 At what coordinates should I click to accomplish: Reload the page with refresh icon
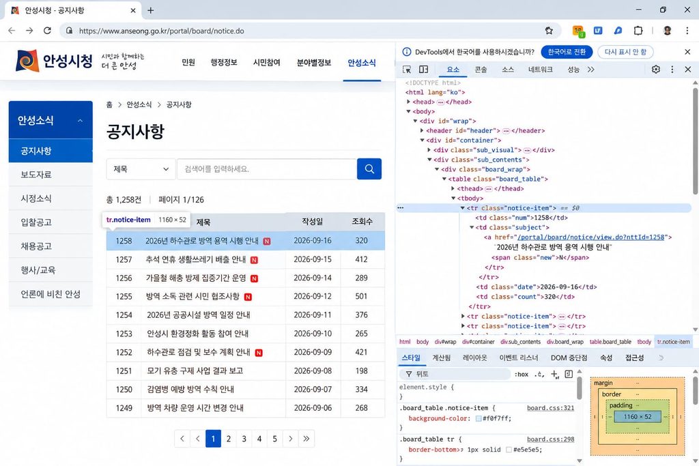coord(47,31)
